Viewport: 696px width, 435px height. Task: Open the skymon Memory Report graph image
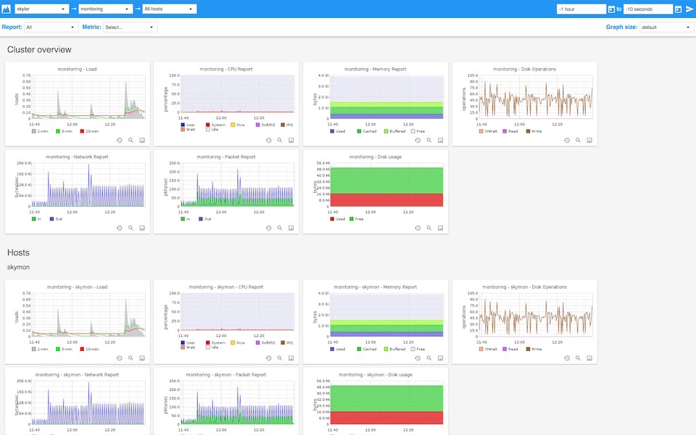pos(376,318)
